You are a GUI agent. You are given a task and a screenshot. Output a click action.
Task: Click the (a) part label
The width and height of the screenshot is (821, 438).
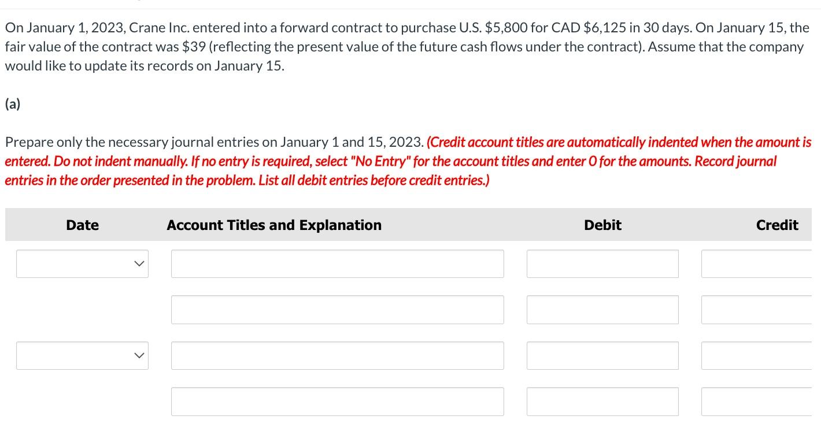click(x=13, y=104)
